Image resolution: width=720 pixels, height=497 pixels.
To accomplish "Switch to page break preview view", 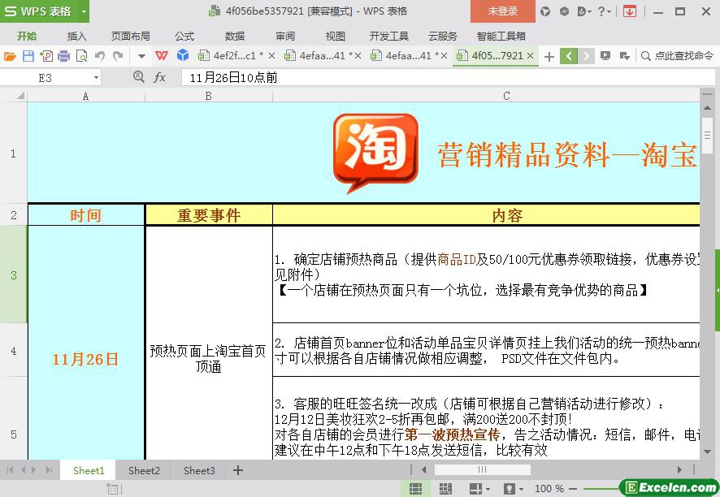I will click(445, 489).
